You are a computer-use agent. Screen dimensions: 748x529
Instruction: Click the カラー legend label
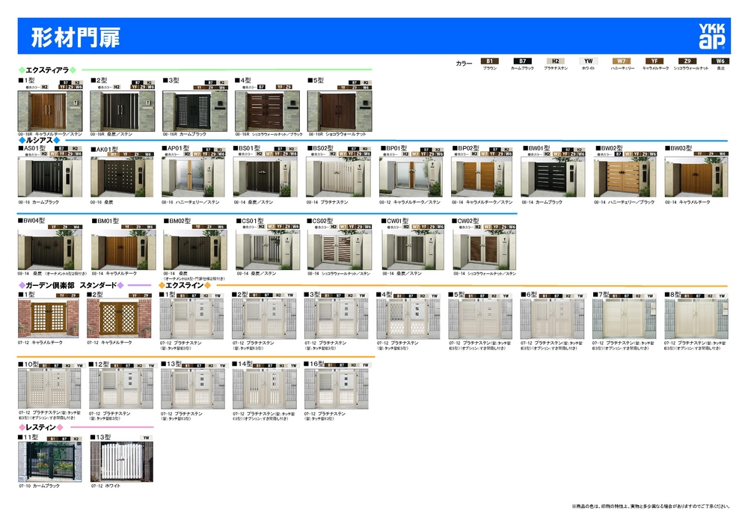coord(464,64)
